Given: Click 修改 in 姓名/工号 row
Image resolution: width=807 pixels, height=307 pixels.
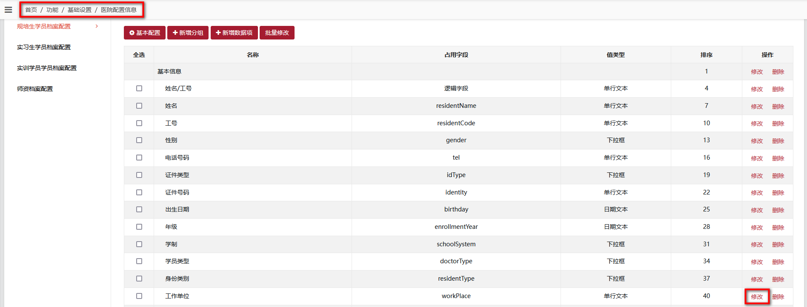Looking at the screenshot, I should click(x=757, y=89).
